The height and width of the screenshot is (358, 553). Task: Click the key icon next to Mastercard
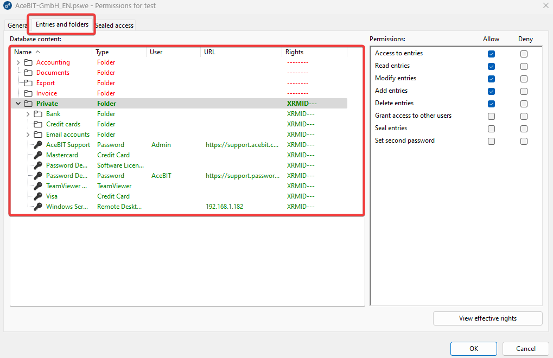click(38, 155)
